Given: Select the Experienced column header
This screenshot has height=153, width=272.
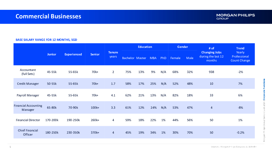Looking at the screenshot, I should [73, 54].
